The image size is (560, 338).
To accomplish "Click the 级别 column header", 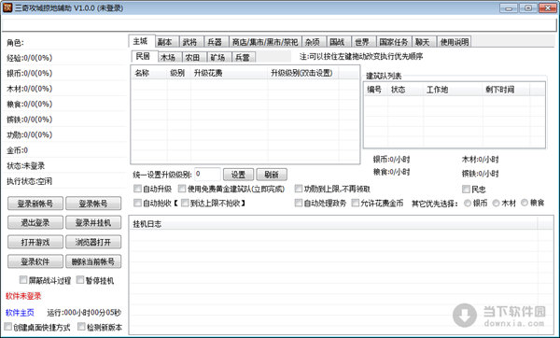I will click(x=179, y=73).
